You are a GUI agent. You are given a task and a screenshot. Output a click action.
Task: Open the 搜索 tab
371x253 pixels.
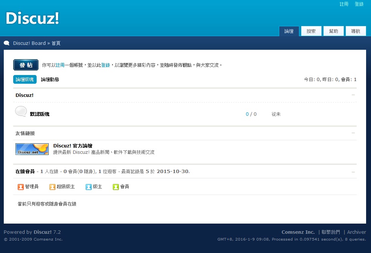pos(311,31)
